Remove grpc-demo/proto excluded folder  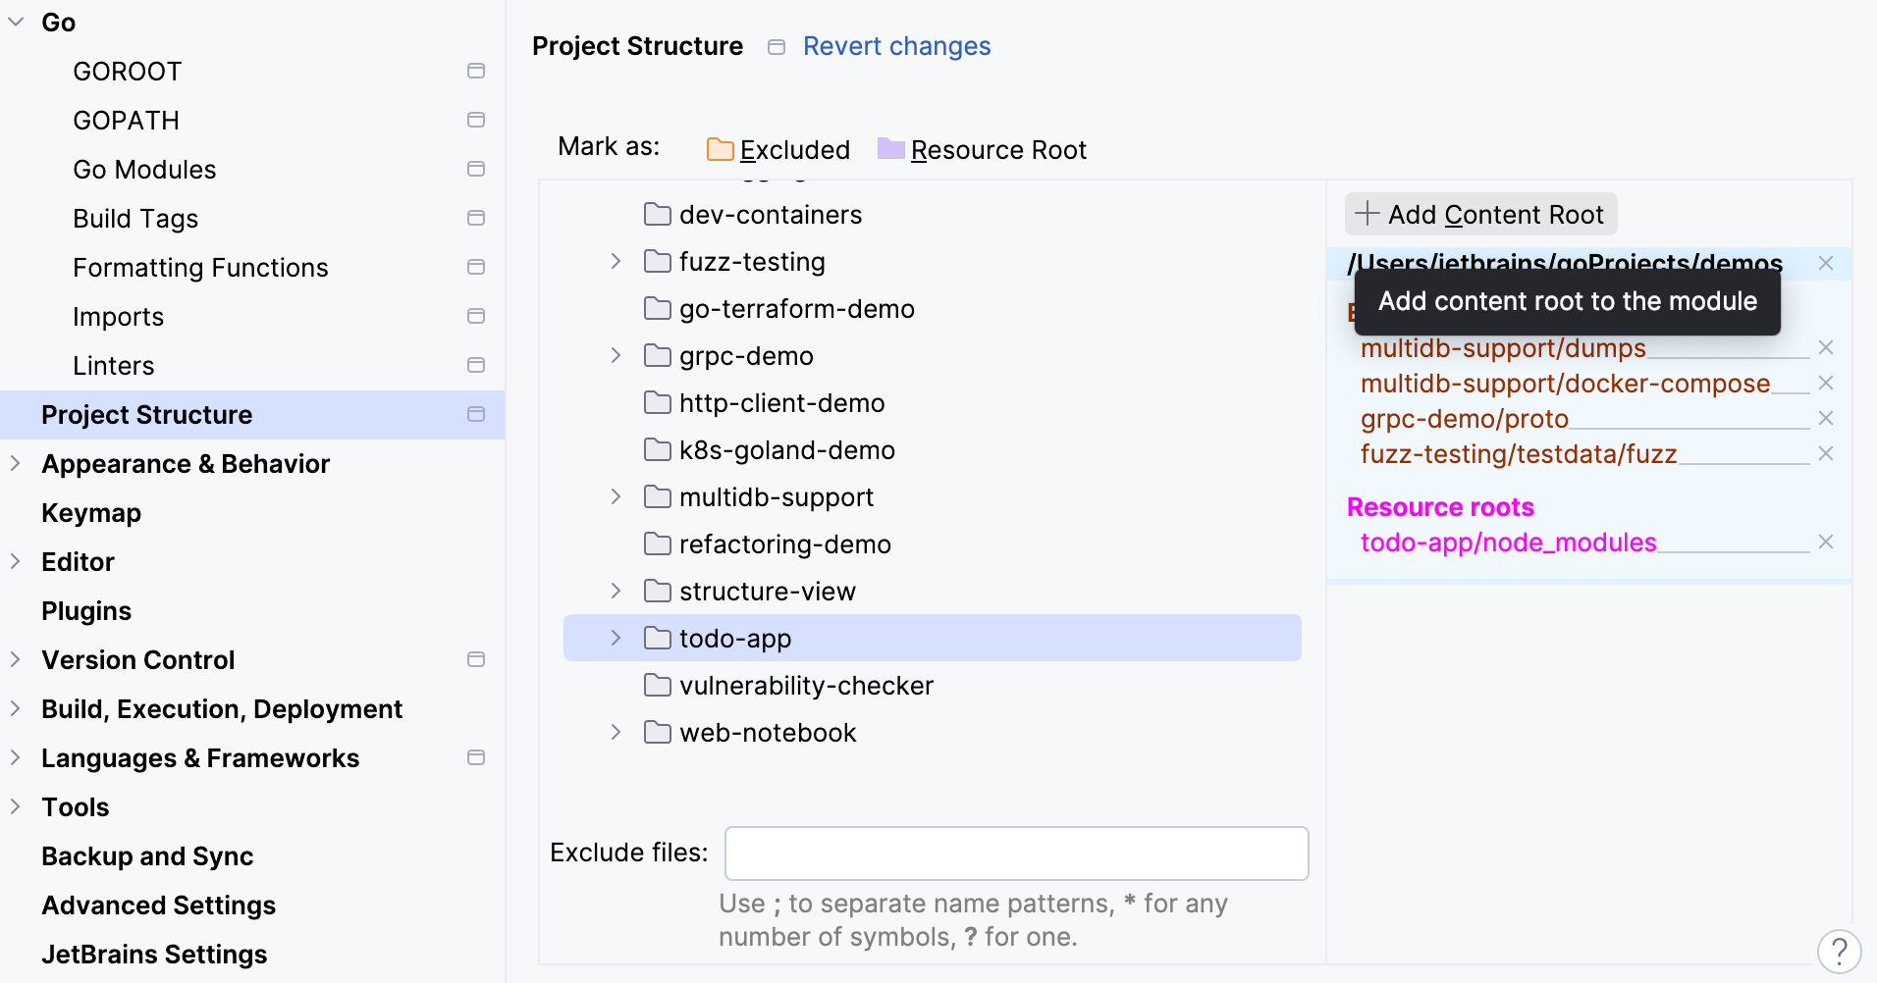tap(1827, 417)
